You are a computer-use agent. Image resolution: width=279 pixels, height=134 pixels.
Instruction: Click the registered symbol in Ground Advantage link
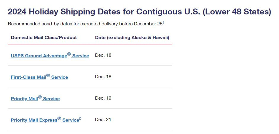pos(69,54)
